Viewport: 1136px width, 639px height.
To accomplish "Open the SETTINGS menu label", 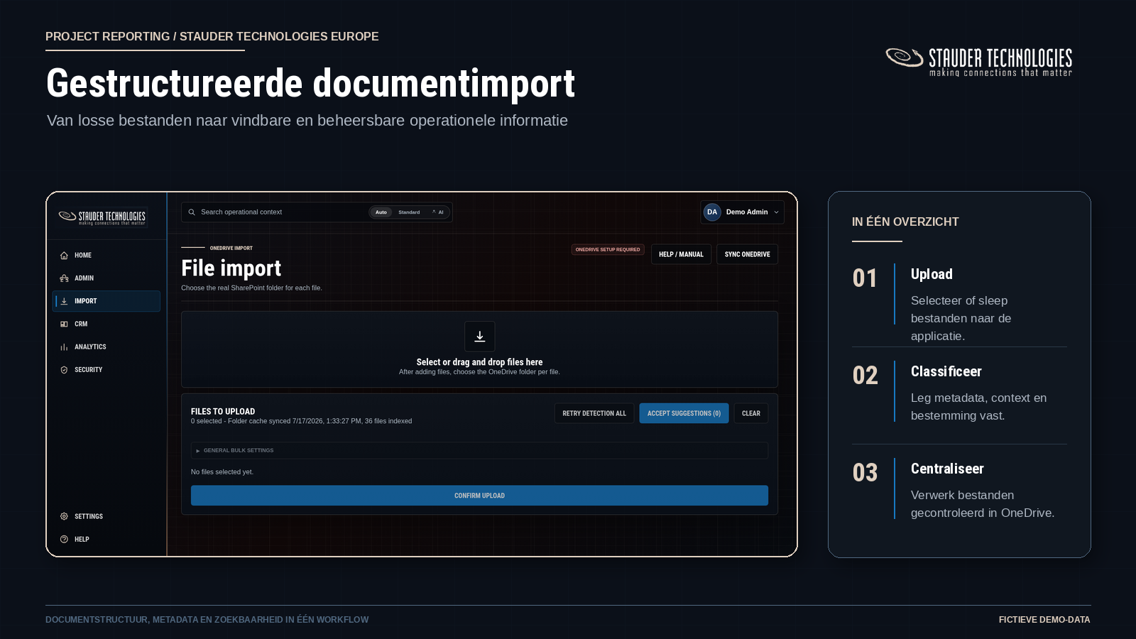I will (89, 517).
